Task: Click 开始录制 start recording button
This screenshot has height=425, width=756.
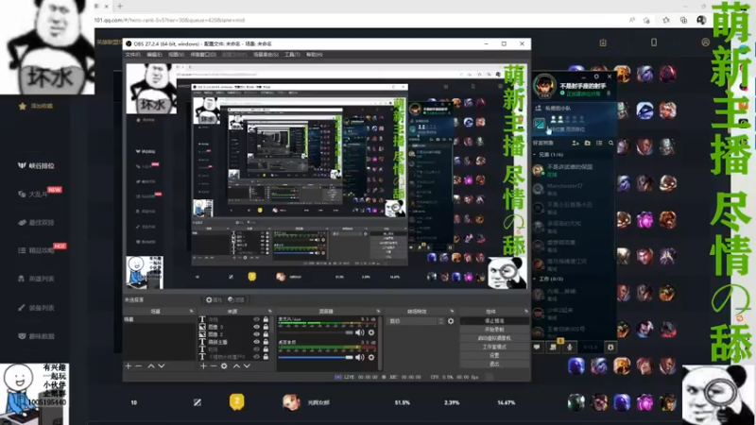Action: 494,330
